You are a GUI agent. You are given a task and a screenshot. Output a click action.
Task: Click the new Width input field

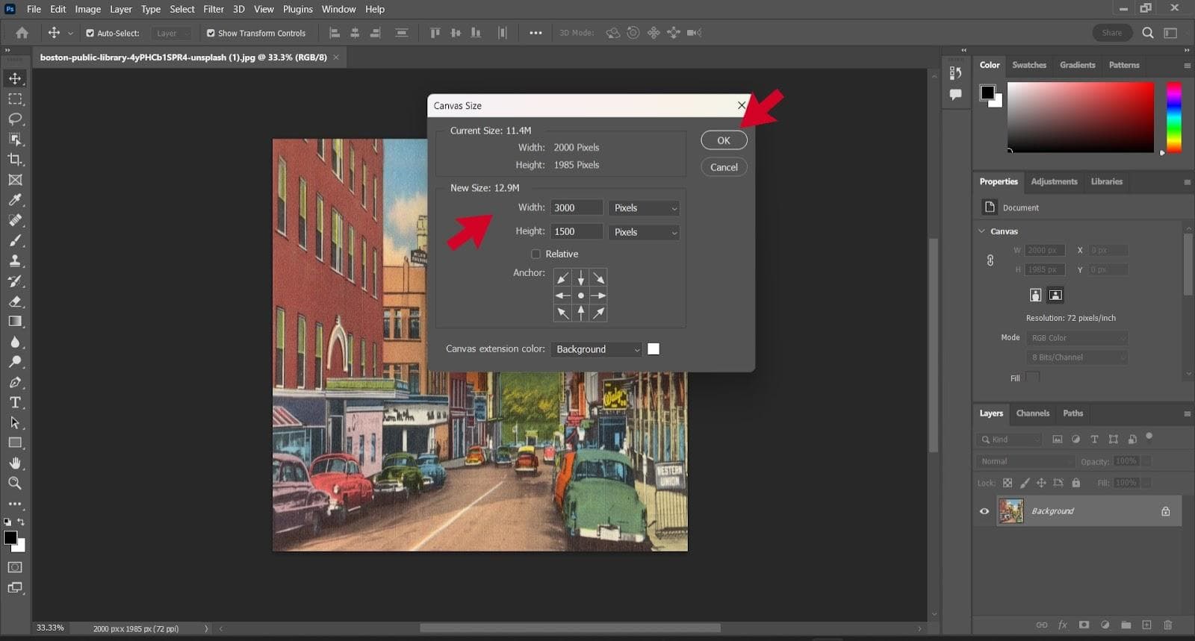pyautogui.click(x=577, y=208)
